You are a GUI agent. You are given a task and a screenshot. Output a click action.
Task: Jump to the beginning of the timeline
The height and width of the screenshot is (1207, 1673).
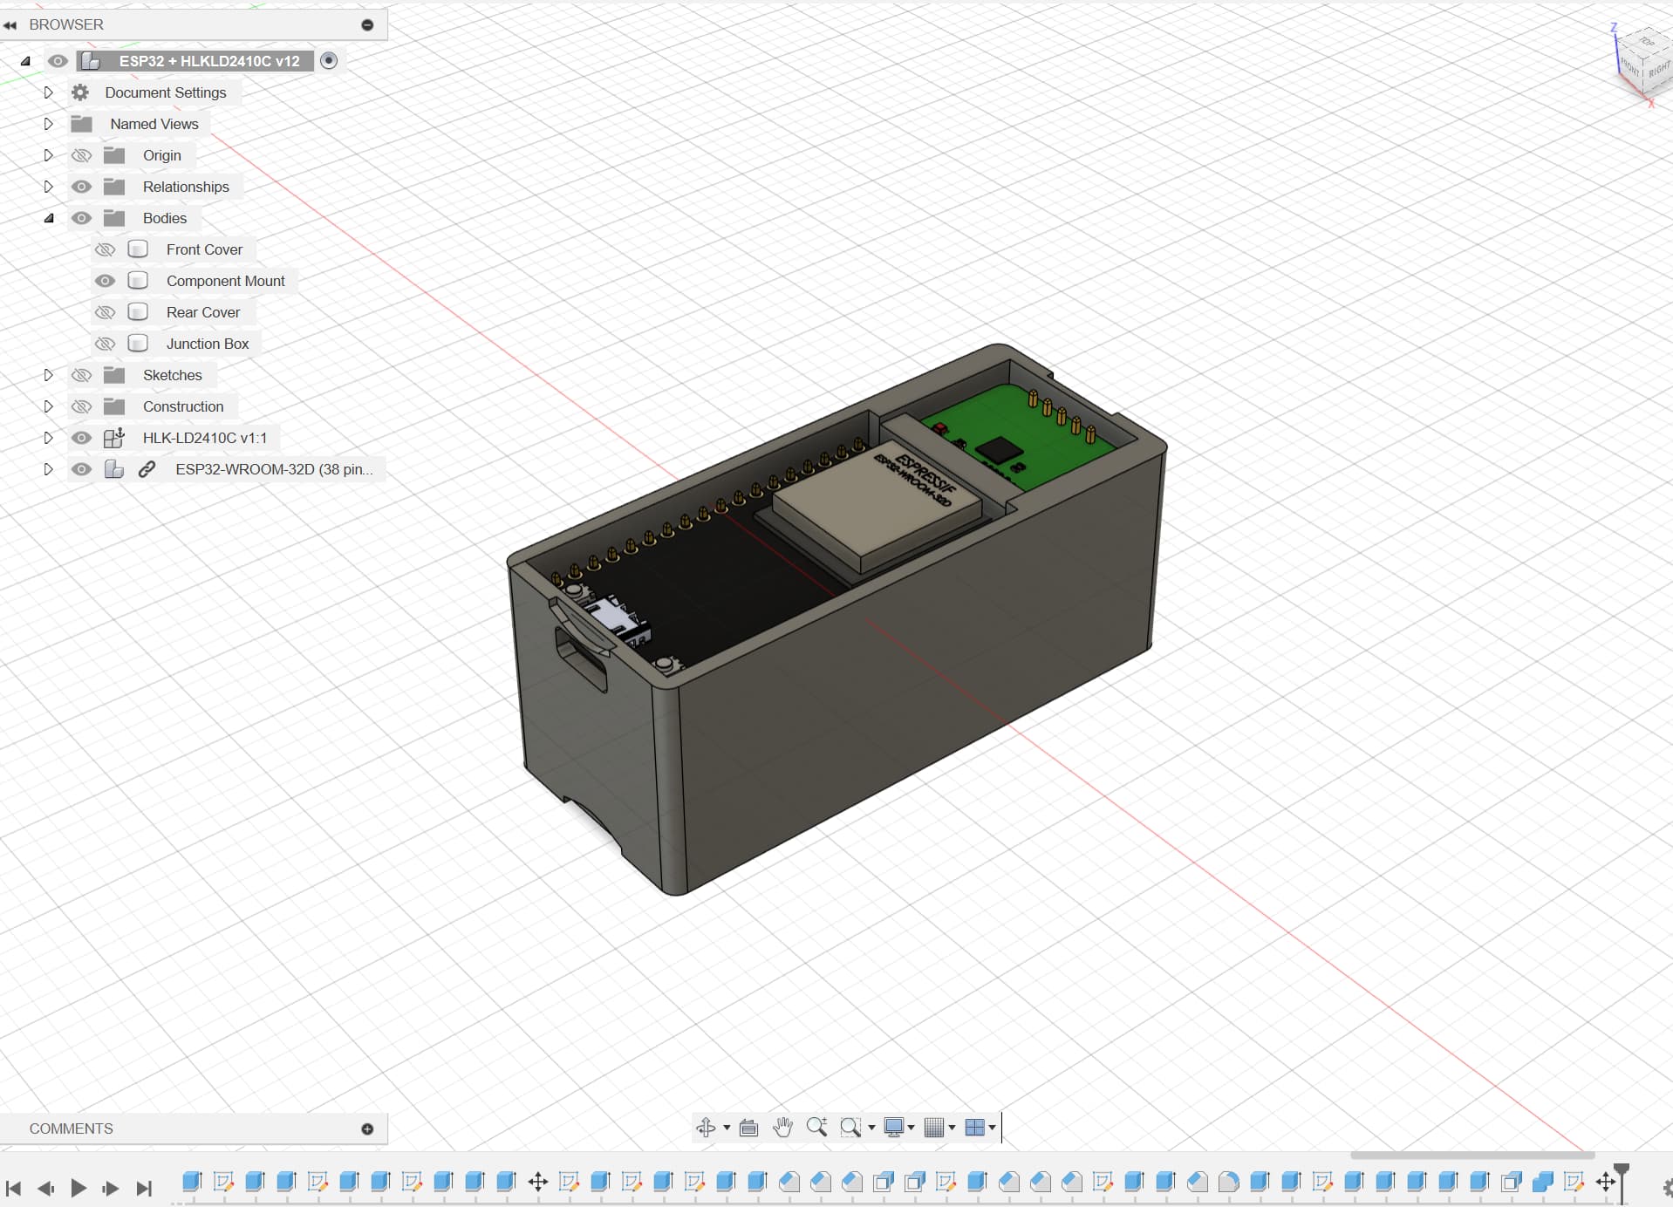(13, 1188)
